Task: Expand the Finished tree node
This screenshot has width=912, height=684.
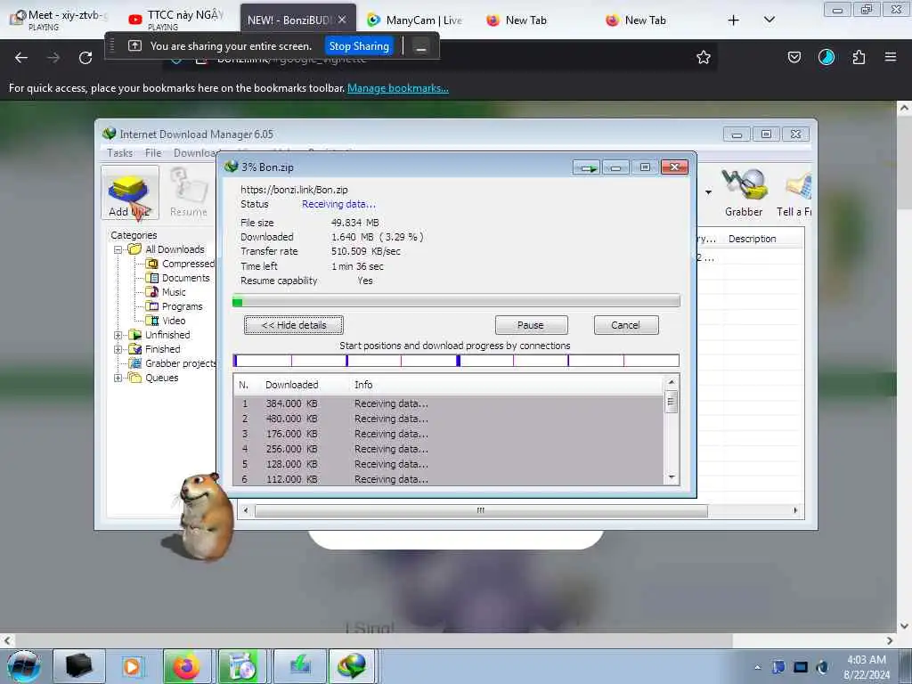Action: point(118,349)
